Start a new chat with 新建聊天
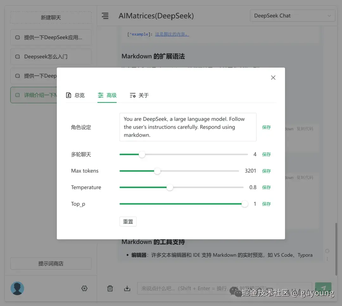The image size is (342, 306). (x=51, y=17)
